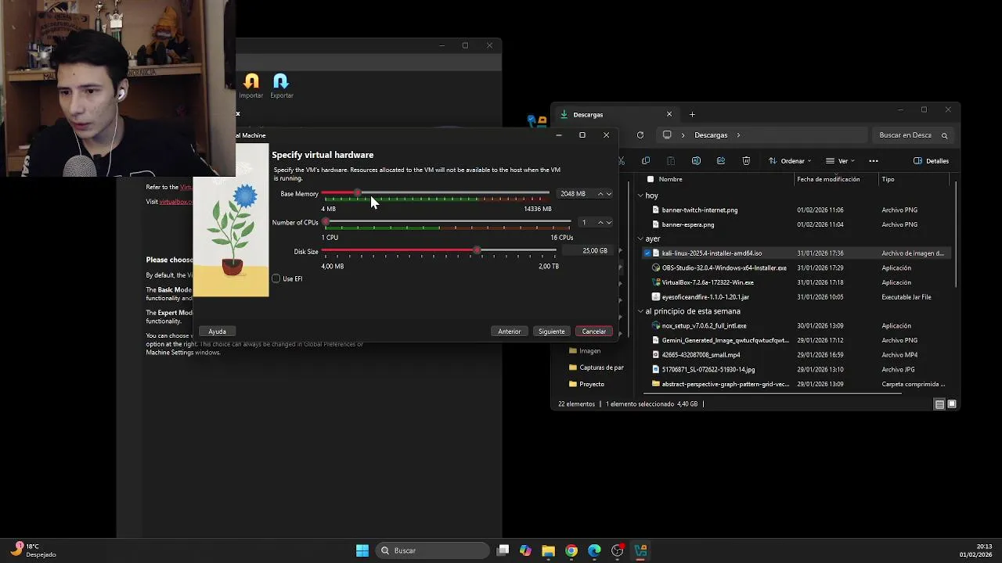Click the cut scissors icon in Explorer toolbar
The height and width of the screenshot is (563, 1002).
(x=622, y=161)
